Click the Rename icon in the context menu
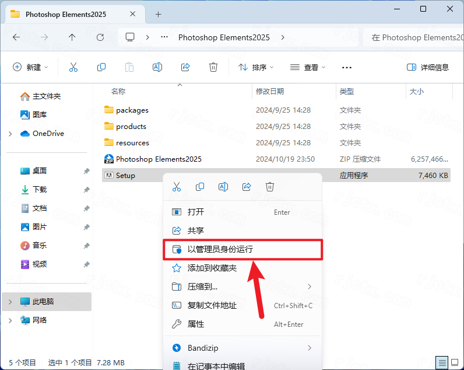This screenshot has width=464, height=370. tap(223, 187)
